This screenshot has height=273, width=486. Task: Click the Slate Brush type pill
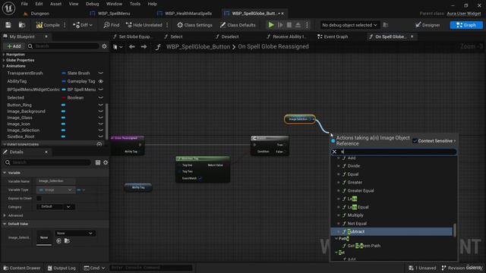(x=76, y=73)
